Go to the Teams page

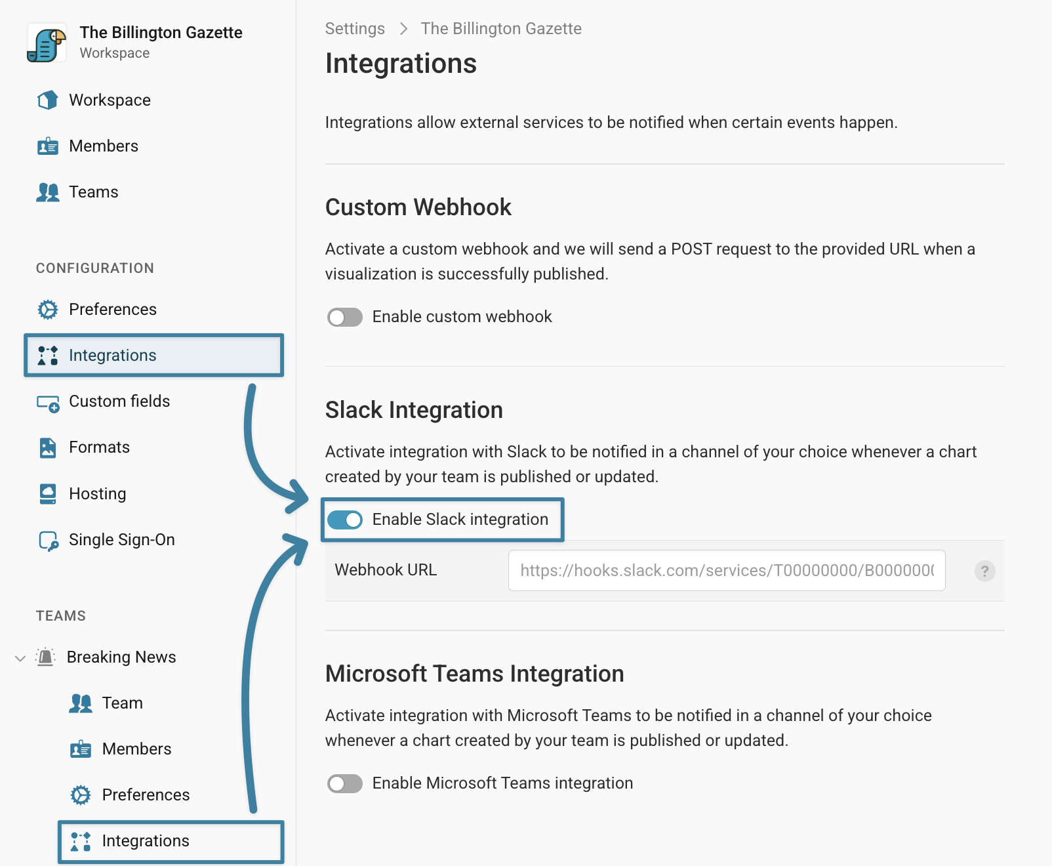[94, 192]
